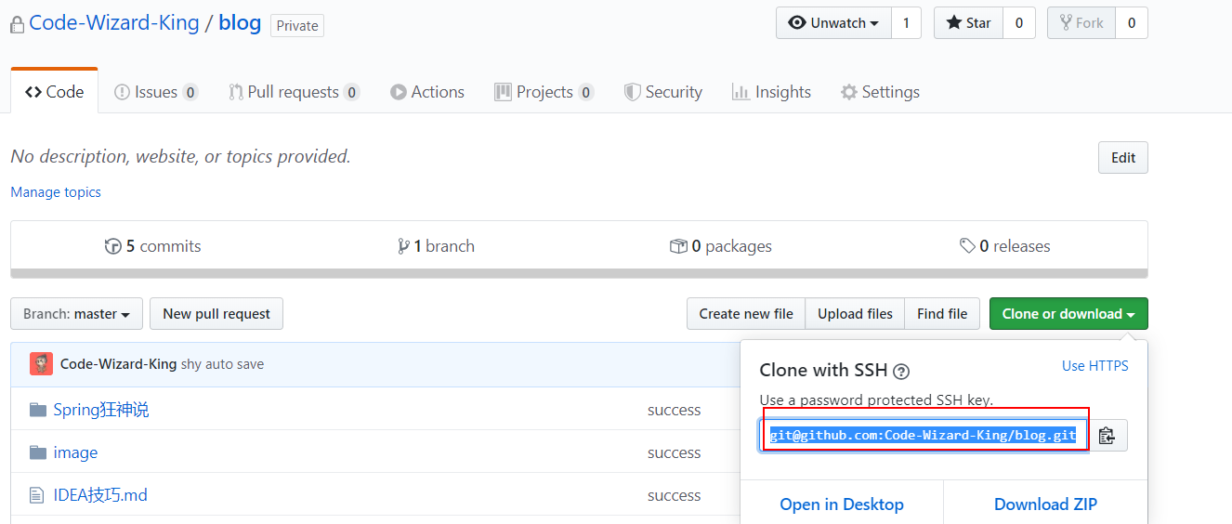The width and height of the screenshot is (1232, 524).
Task: Click the package icon beside 0 packages
Action: (x=678, y=246)
